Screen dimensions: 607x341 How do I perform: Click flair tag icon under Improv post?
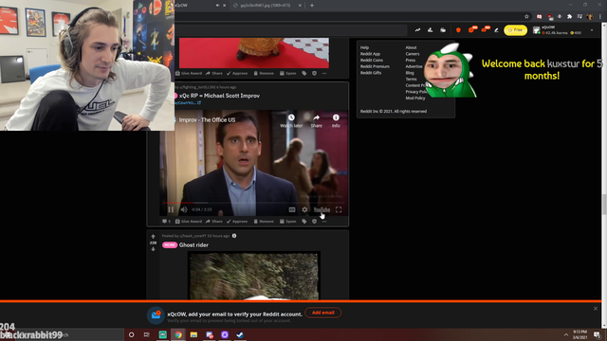(x=304, y=221)
